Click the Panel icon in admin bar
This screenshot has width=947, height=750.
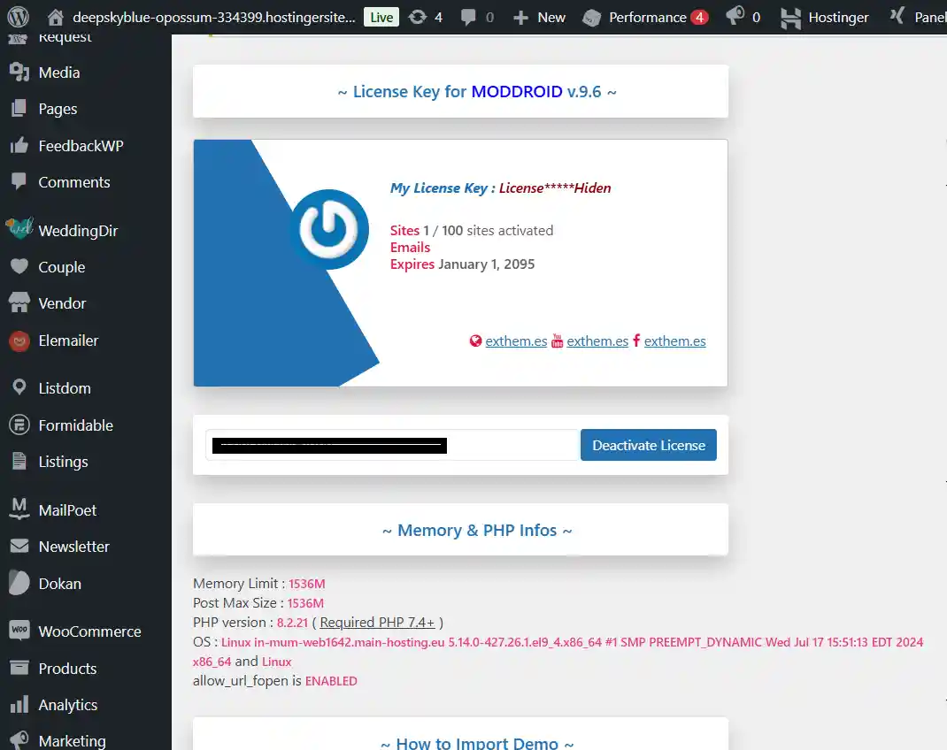point(897,16)
